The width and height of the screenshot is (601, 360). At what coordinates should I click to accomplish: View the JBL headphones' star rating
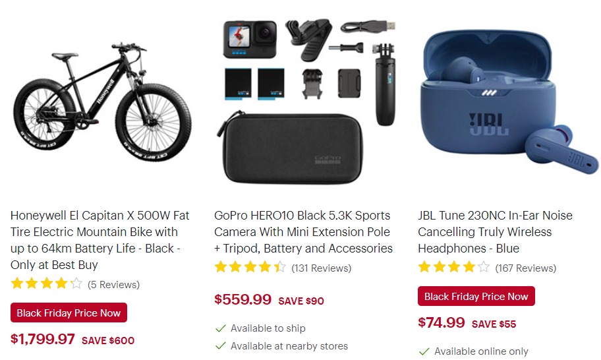coord(454,267)
